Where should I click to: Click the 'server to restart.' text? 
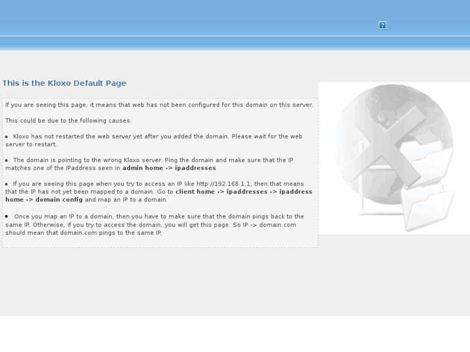pos(31,145)
